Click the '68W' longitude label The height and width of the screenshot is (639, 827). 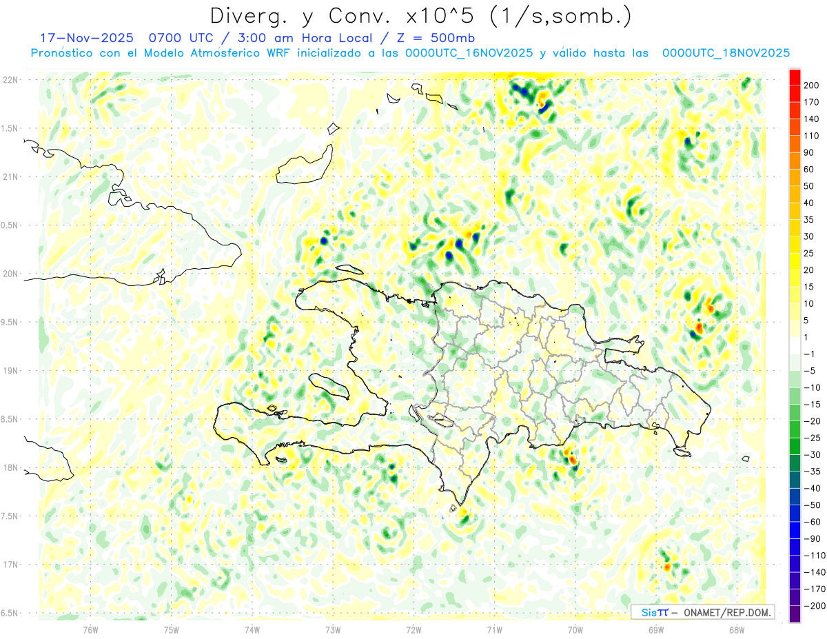click(x=737, y=629)
